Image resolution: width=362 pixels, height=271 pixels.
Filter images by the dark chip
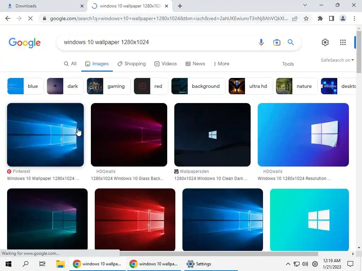click(65, 86)
